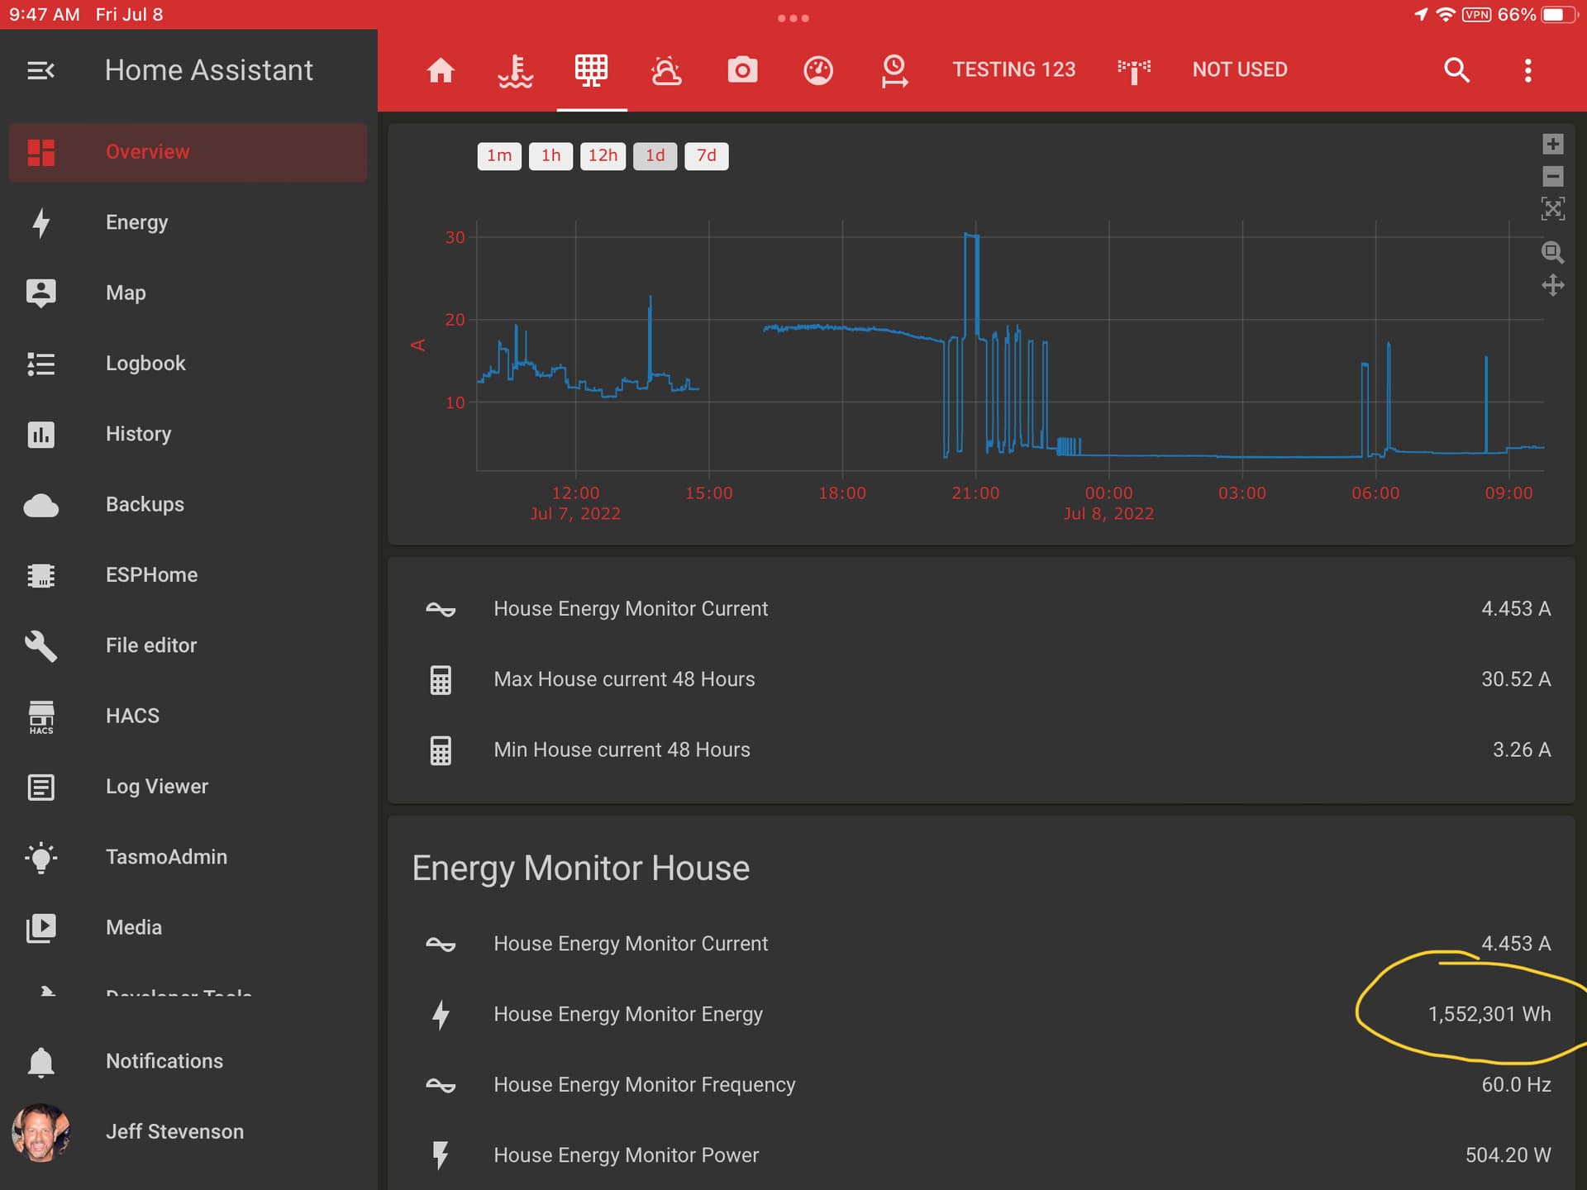The width and height of the screenshot is (1587, 1190).
Task: Activate the chart pan tool
Action: point(1552,286)
